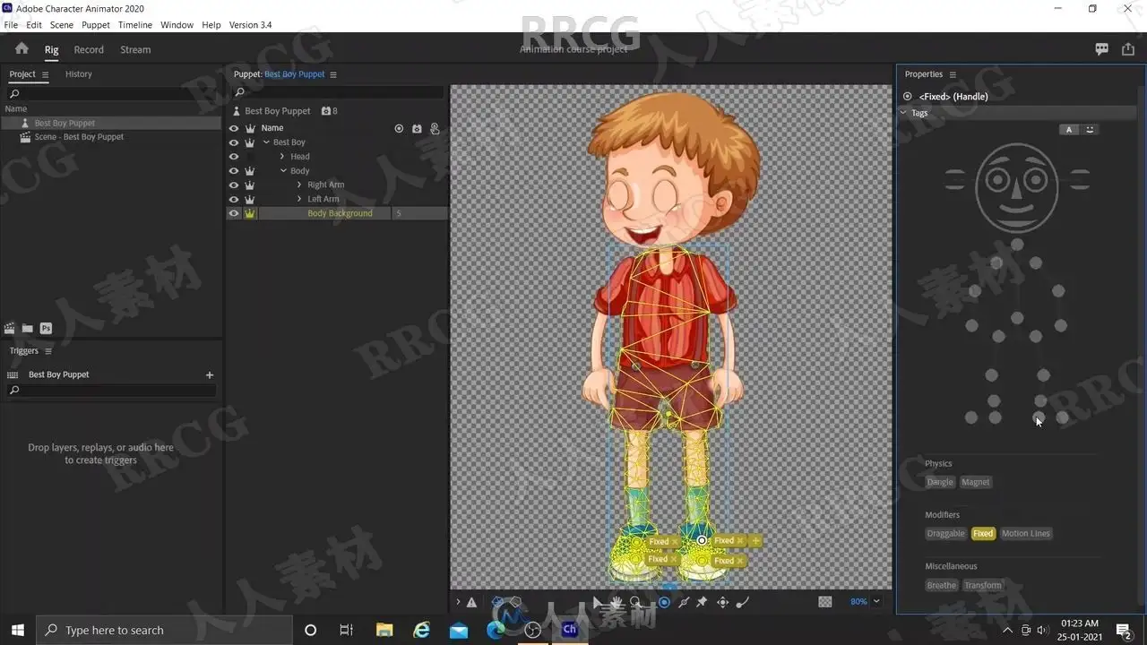Hide the Left Arm layer
The width and height of the screenshot is (1147, 645).
tap(234, 199)
